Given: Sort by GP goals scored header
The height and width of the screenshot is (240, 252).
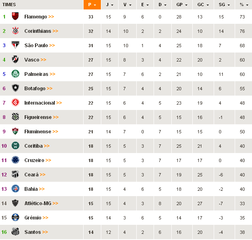Looking at the screenshot, I should pyautogui.click(x=181, y=5).
